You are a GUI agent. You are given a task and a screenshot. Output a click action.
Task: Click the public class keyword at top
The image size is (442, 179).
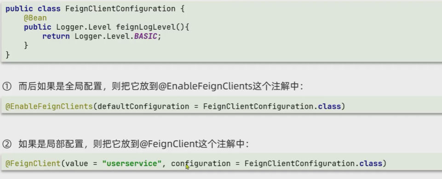(33, 9)
